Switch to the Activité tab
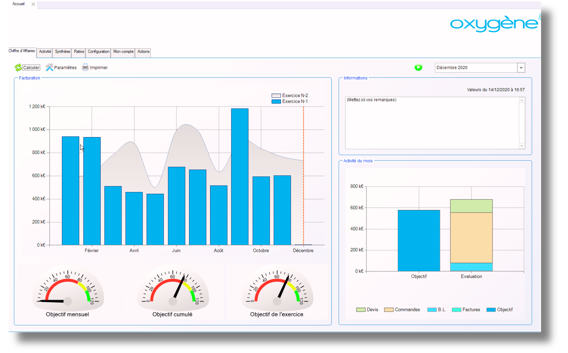The height and width of the screenshot is (353, 568). [x=45, y=52]
